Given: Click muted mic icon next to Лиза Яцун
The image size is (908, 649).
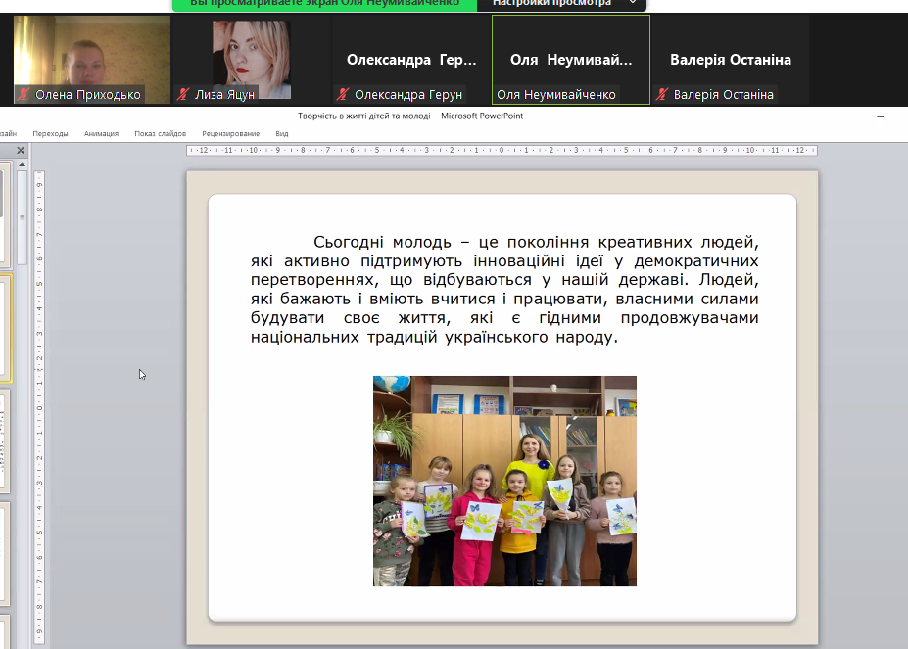Looking at the screenshot, I should point(182,95).
